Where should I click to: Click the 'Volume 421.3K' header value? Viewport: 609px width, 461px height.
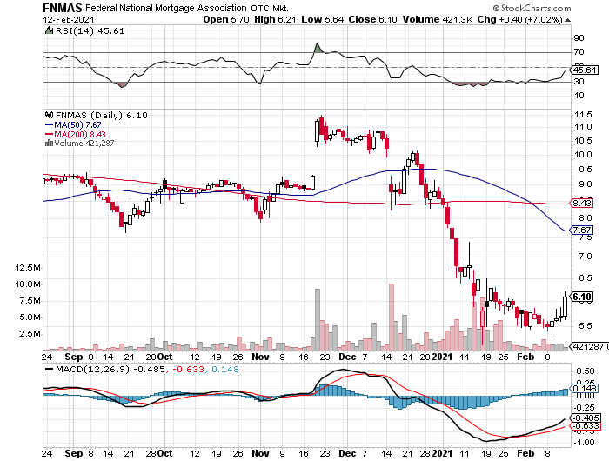pyautogui.click(x=438, y=19)
